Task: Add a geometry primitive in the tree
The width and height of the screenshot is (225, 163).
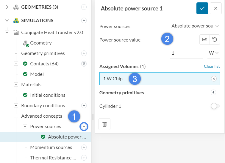Action: point(84,53)
